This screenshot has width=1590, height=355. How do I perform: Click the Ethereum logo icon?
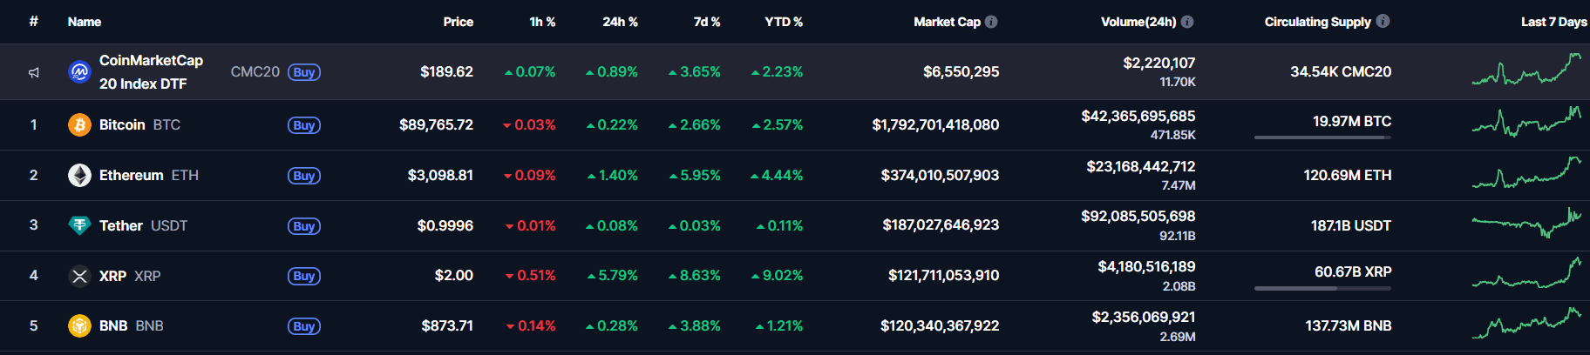[79, 176]
